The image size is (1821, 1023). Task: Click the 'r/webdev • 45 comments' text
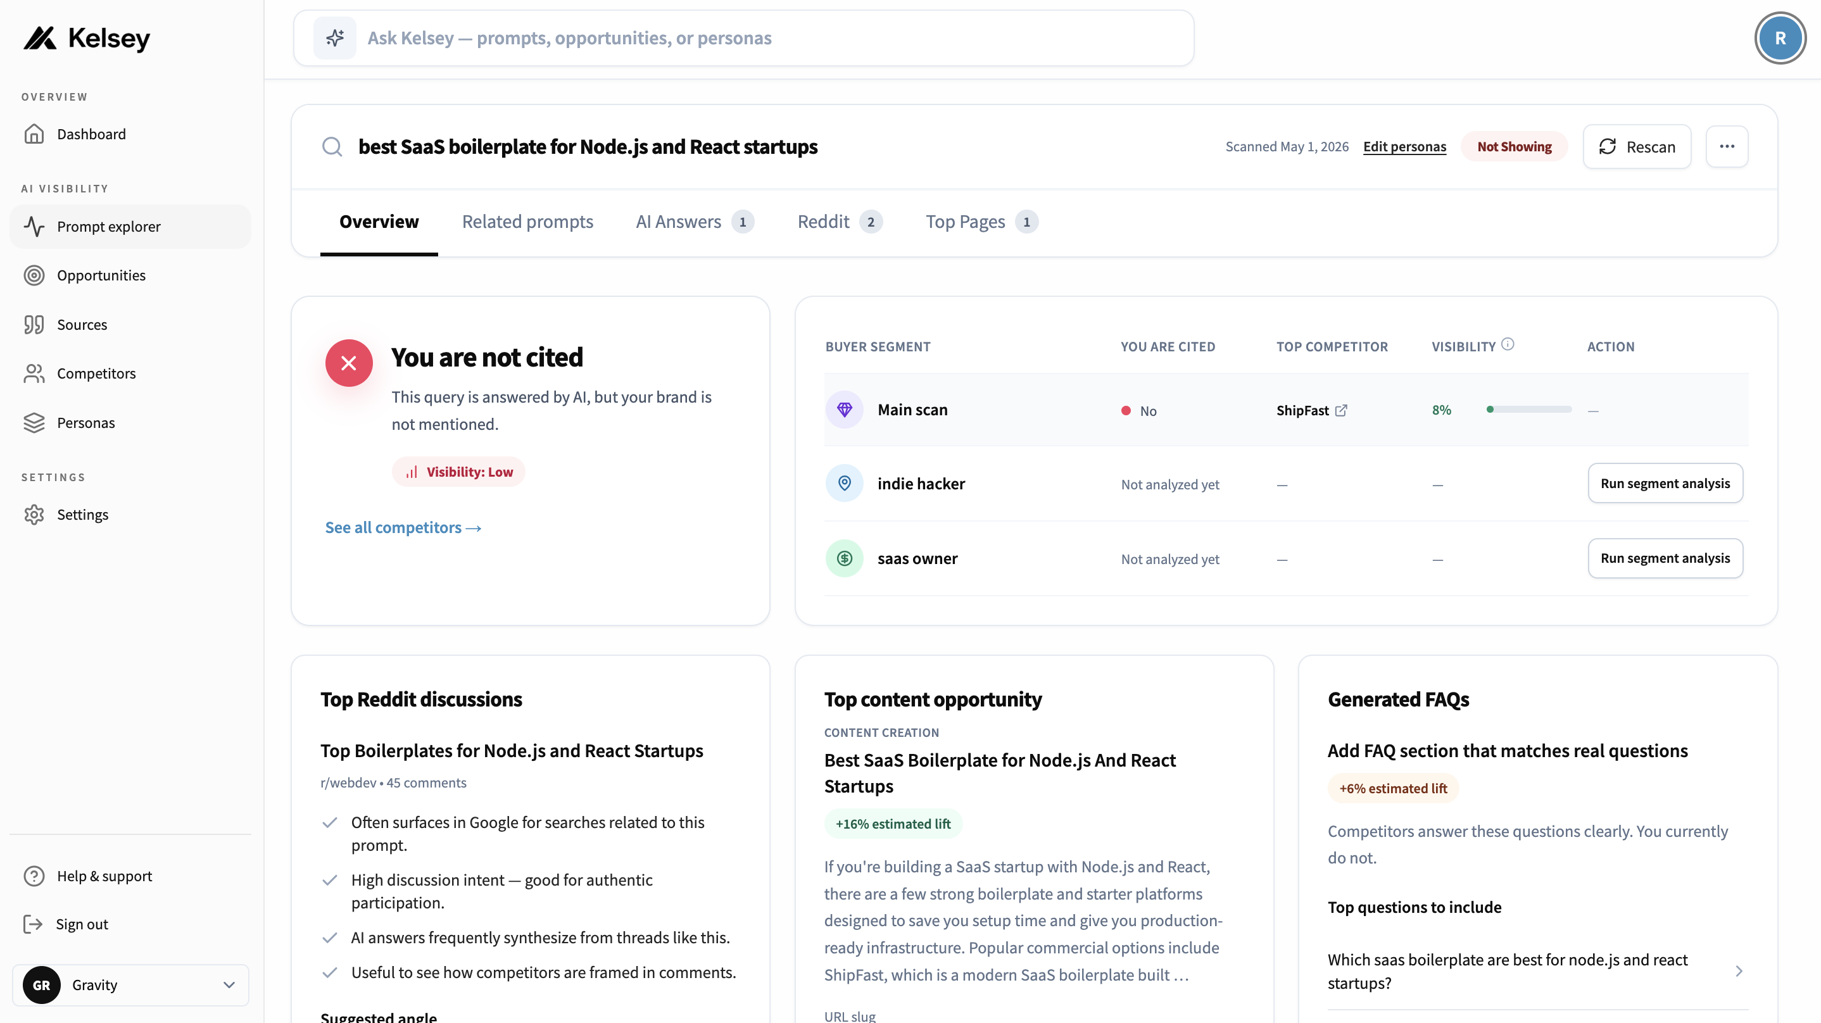(393, 782)
